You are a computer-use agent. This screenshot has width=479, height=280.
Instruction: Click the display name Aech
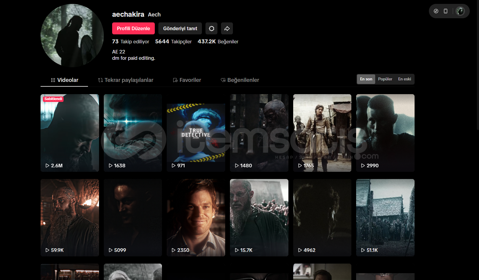coord(154,15)
